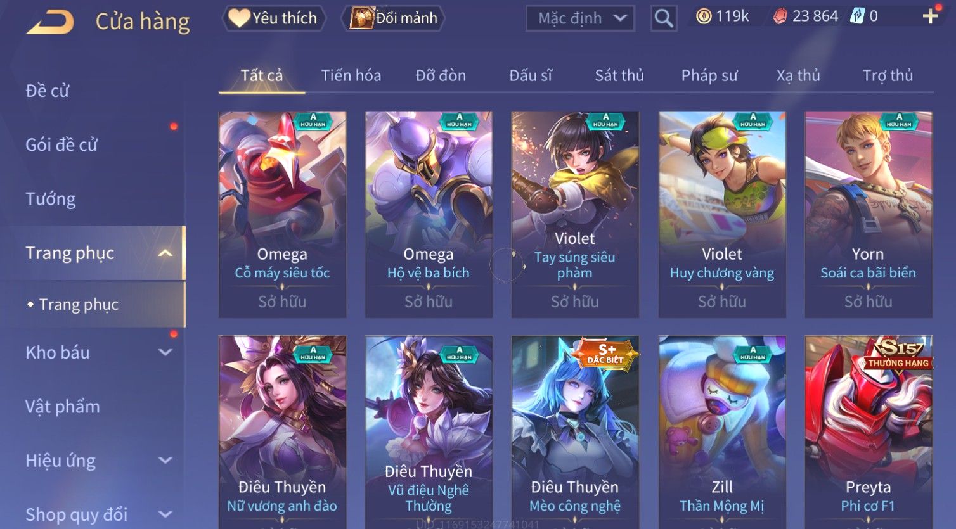
Task: Switch to the Tiến hóa tab
Action: [351, 76]
